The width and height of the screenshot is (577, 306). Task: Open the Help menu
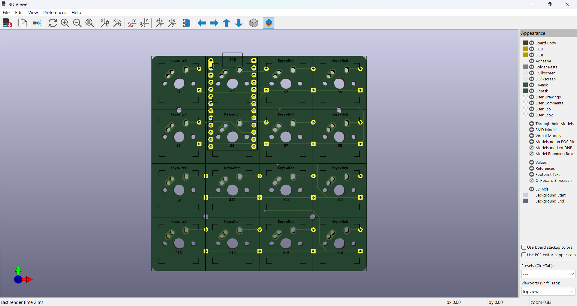[76, 13]
